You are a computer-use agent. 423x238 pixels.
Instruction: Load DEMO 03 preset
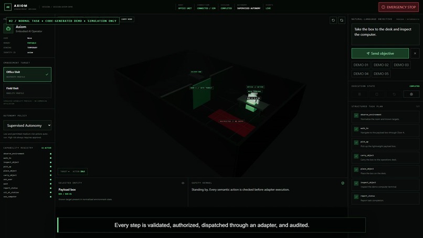401,65
